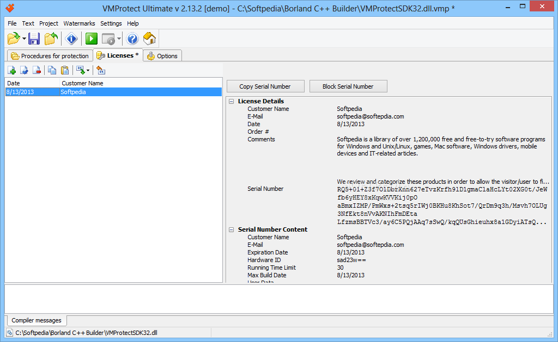
Task: Sort licenses by the Date column header
Action: tap(32, 83)
